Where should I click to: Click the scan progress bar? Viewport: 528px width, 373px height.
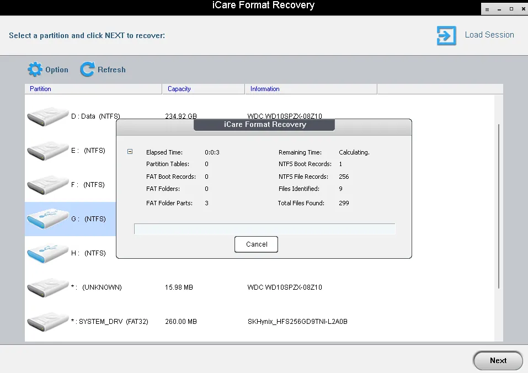point(264,229)
